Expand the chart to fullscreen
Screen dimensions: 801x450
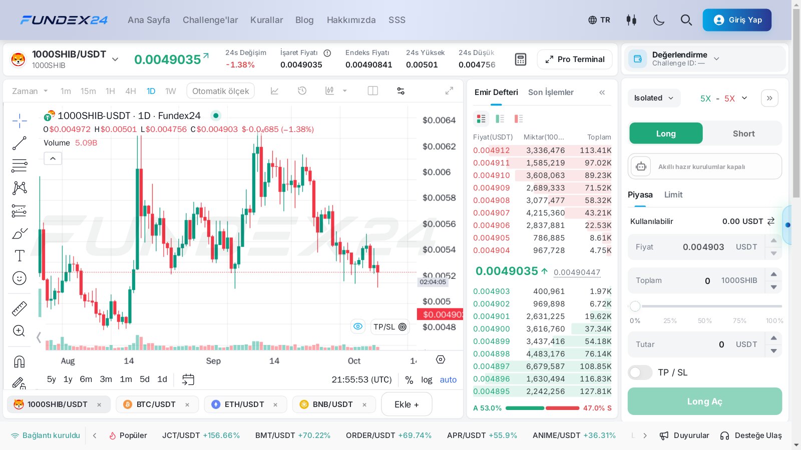click(449, 90)
